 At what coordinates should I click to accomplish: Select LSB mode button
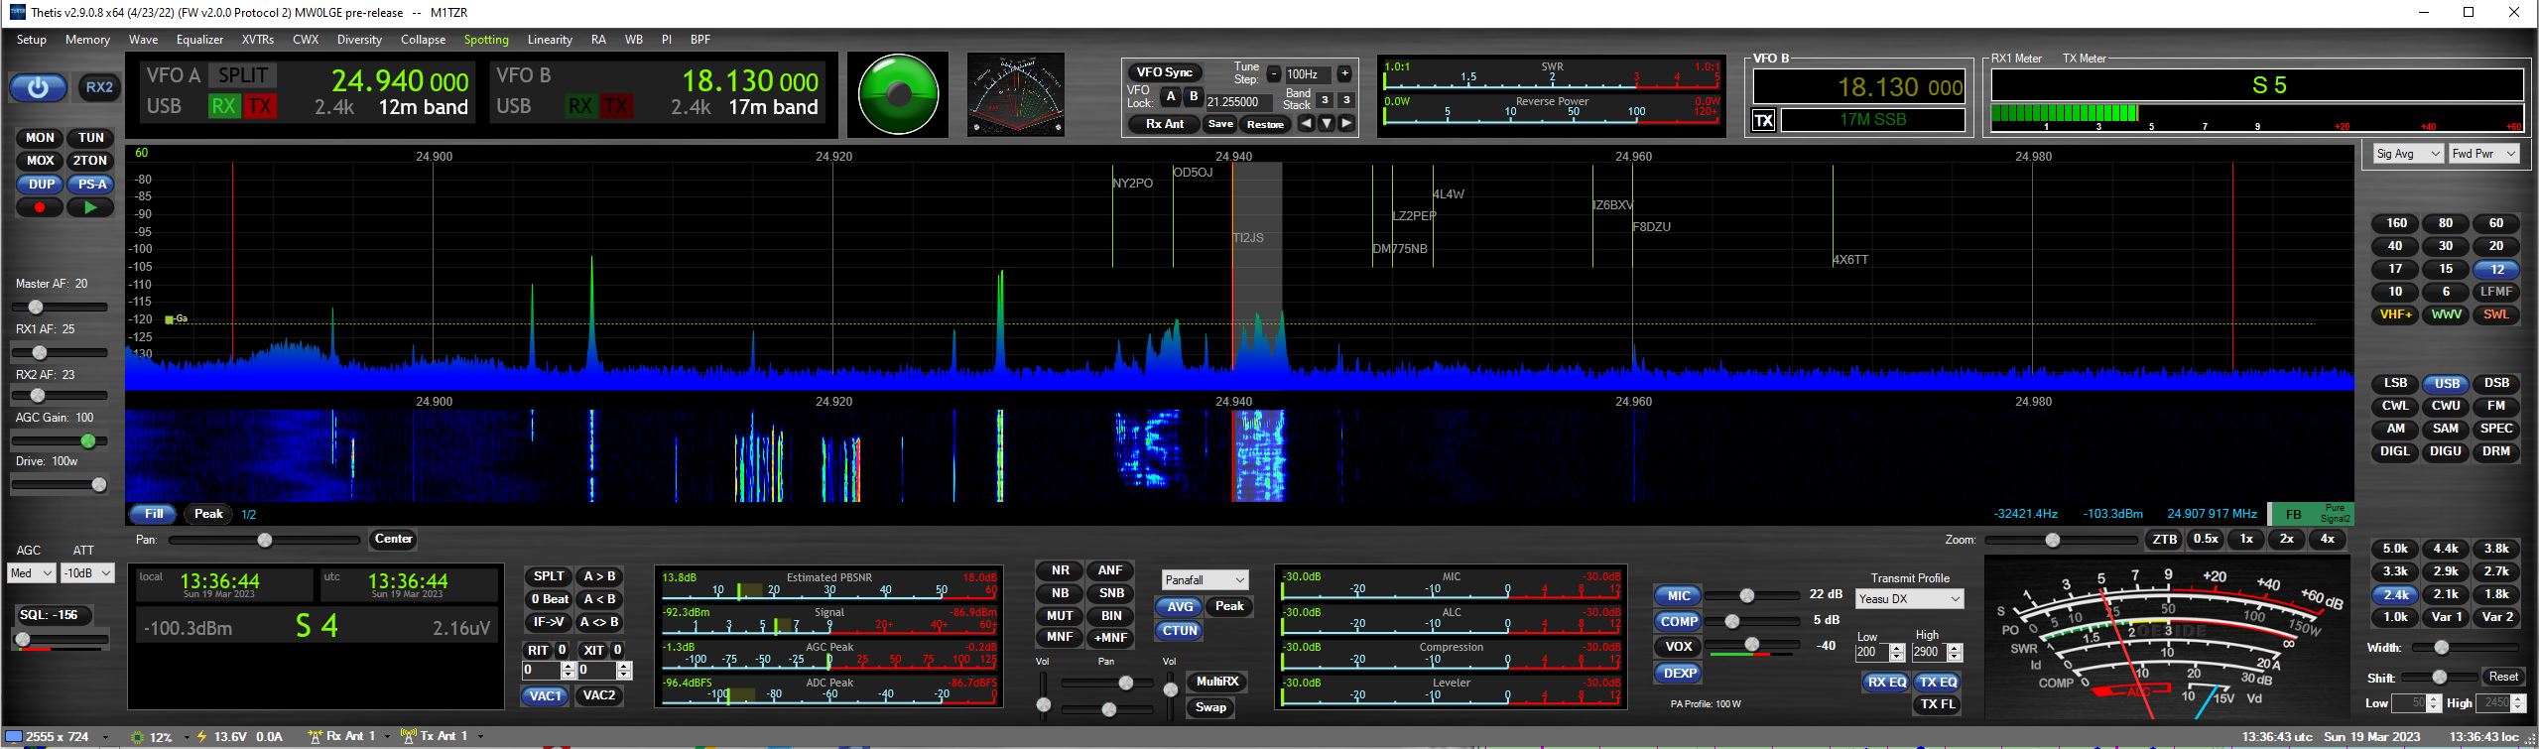click(2395, 383)
